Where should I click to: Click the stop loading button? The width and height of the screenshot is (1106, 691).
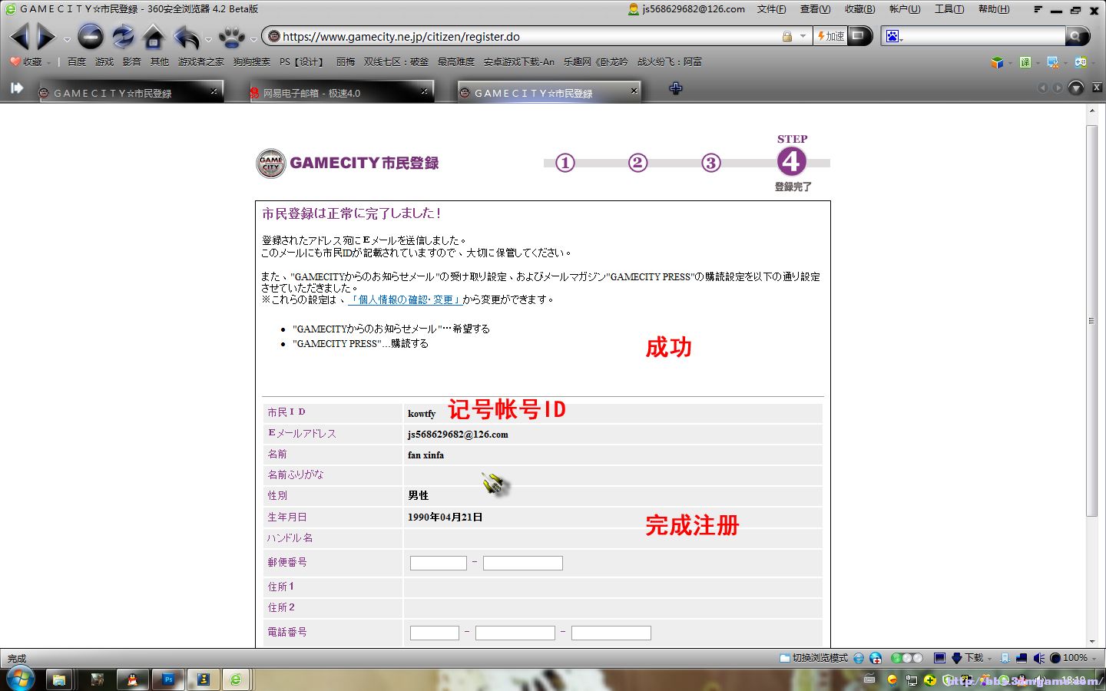click(90, 36)
